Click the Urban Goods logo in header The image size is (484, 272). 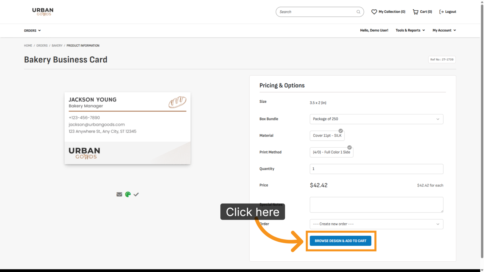point(43,12)
